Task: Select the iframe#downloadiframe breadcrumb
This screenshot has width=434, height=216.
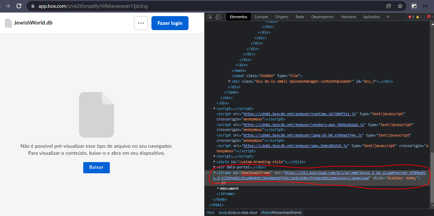Action: click(x=281, y=212)
